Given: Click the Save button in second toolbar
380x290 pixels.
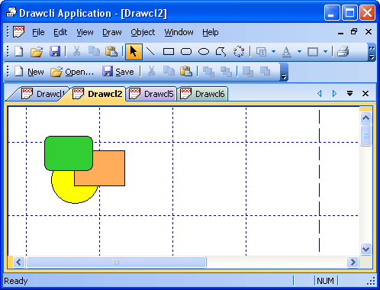Looking at the screenshot, I should (118, 72).
